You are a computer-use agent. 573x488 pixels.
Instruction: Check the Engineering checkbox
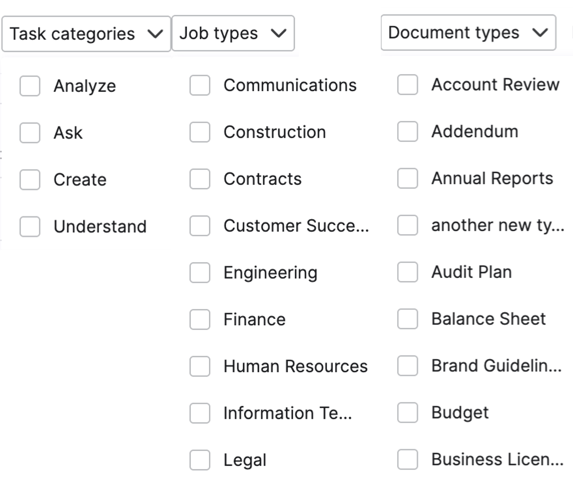click(x=200, y=273)
